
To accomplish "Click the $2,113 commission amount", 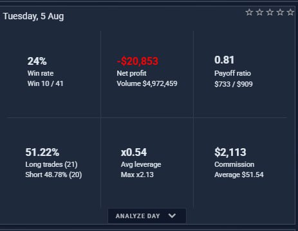I will (x=230, y=152).
